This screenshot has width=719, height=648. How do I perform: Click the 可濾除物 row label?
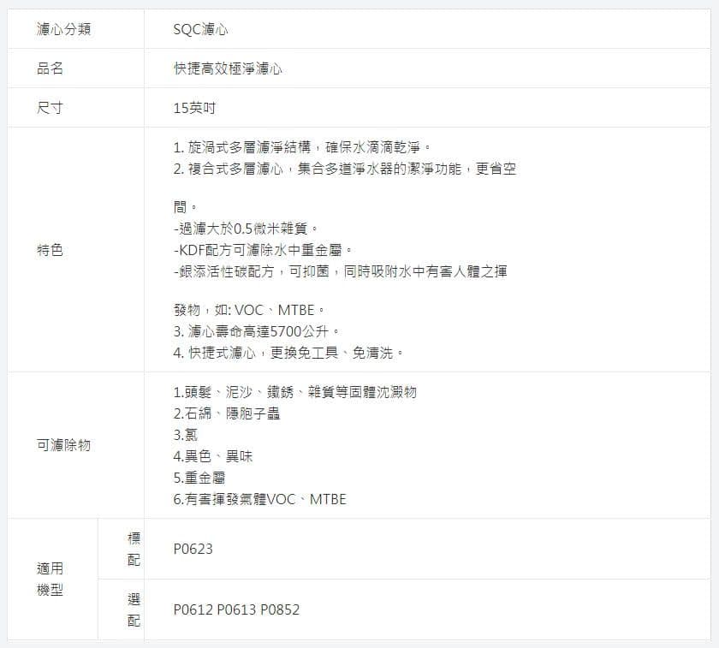[x=63, y=445]
